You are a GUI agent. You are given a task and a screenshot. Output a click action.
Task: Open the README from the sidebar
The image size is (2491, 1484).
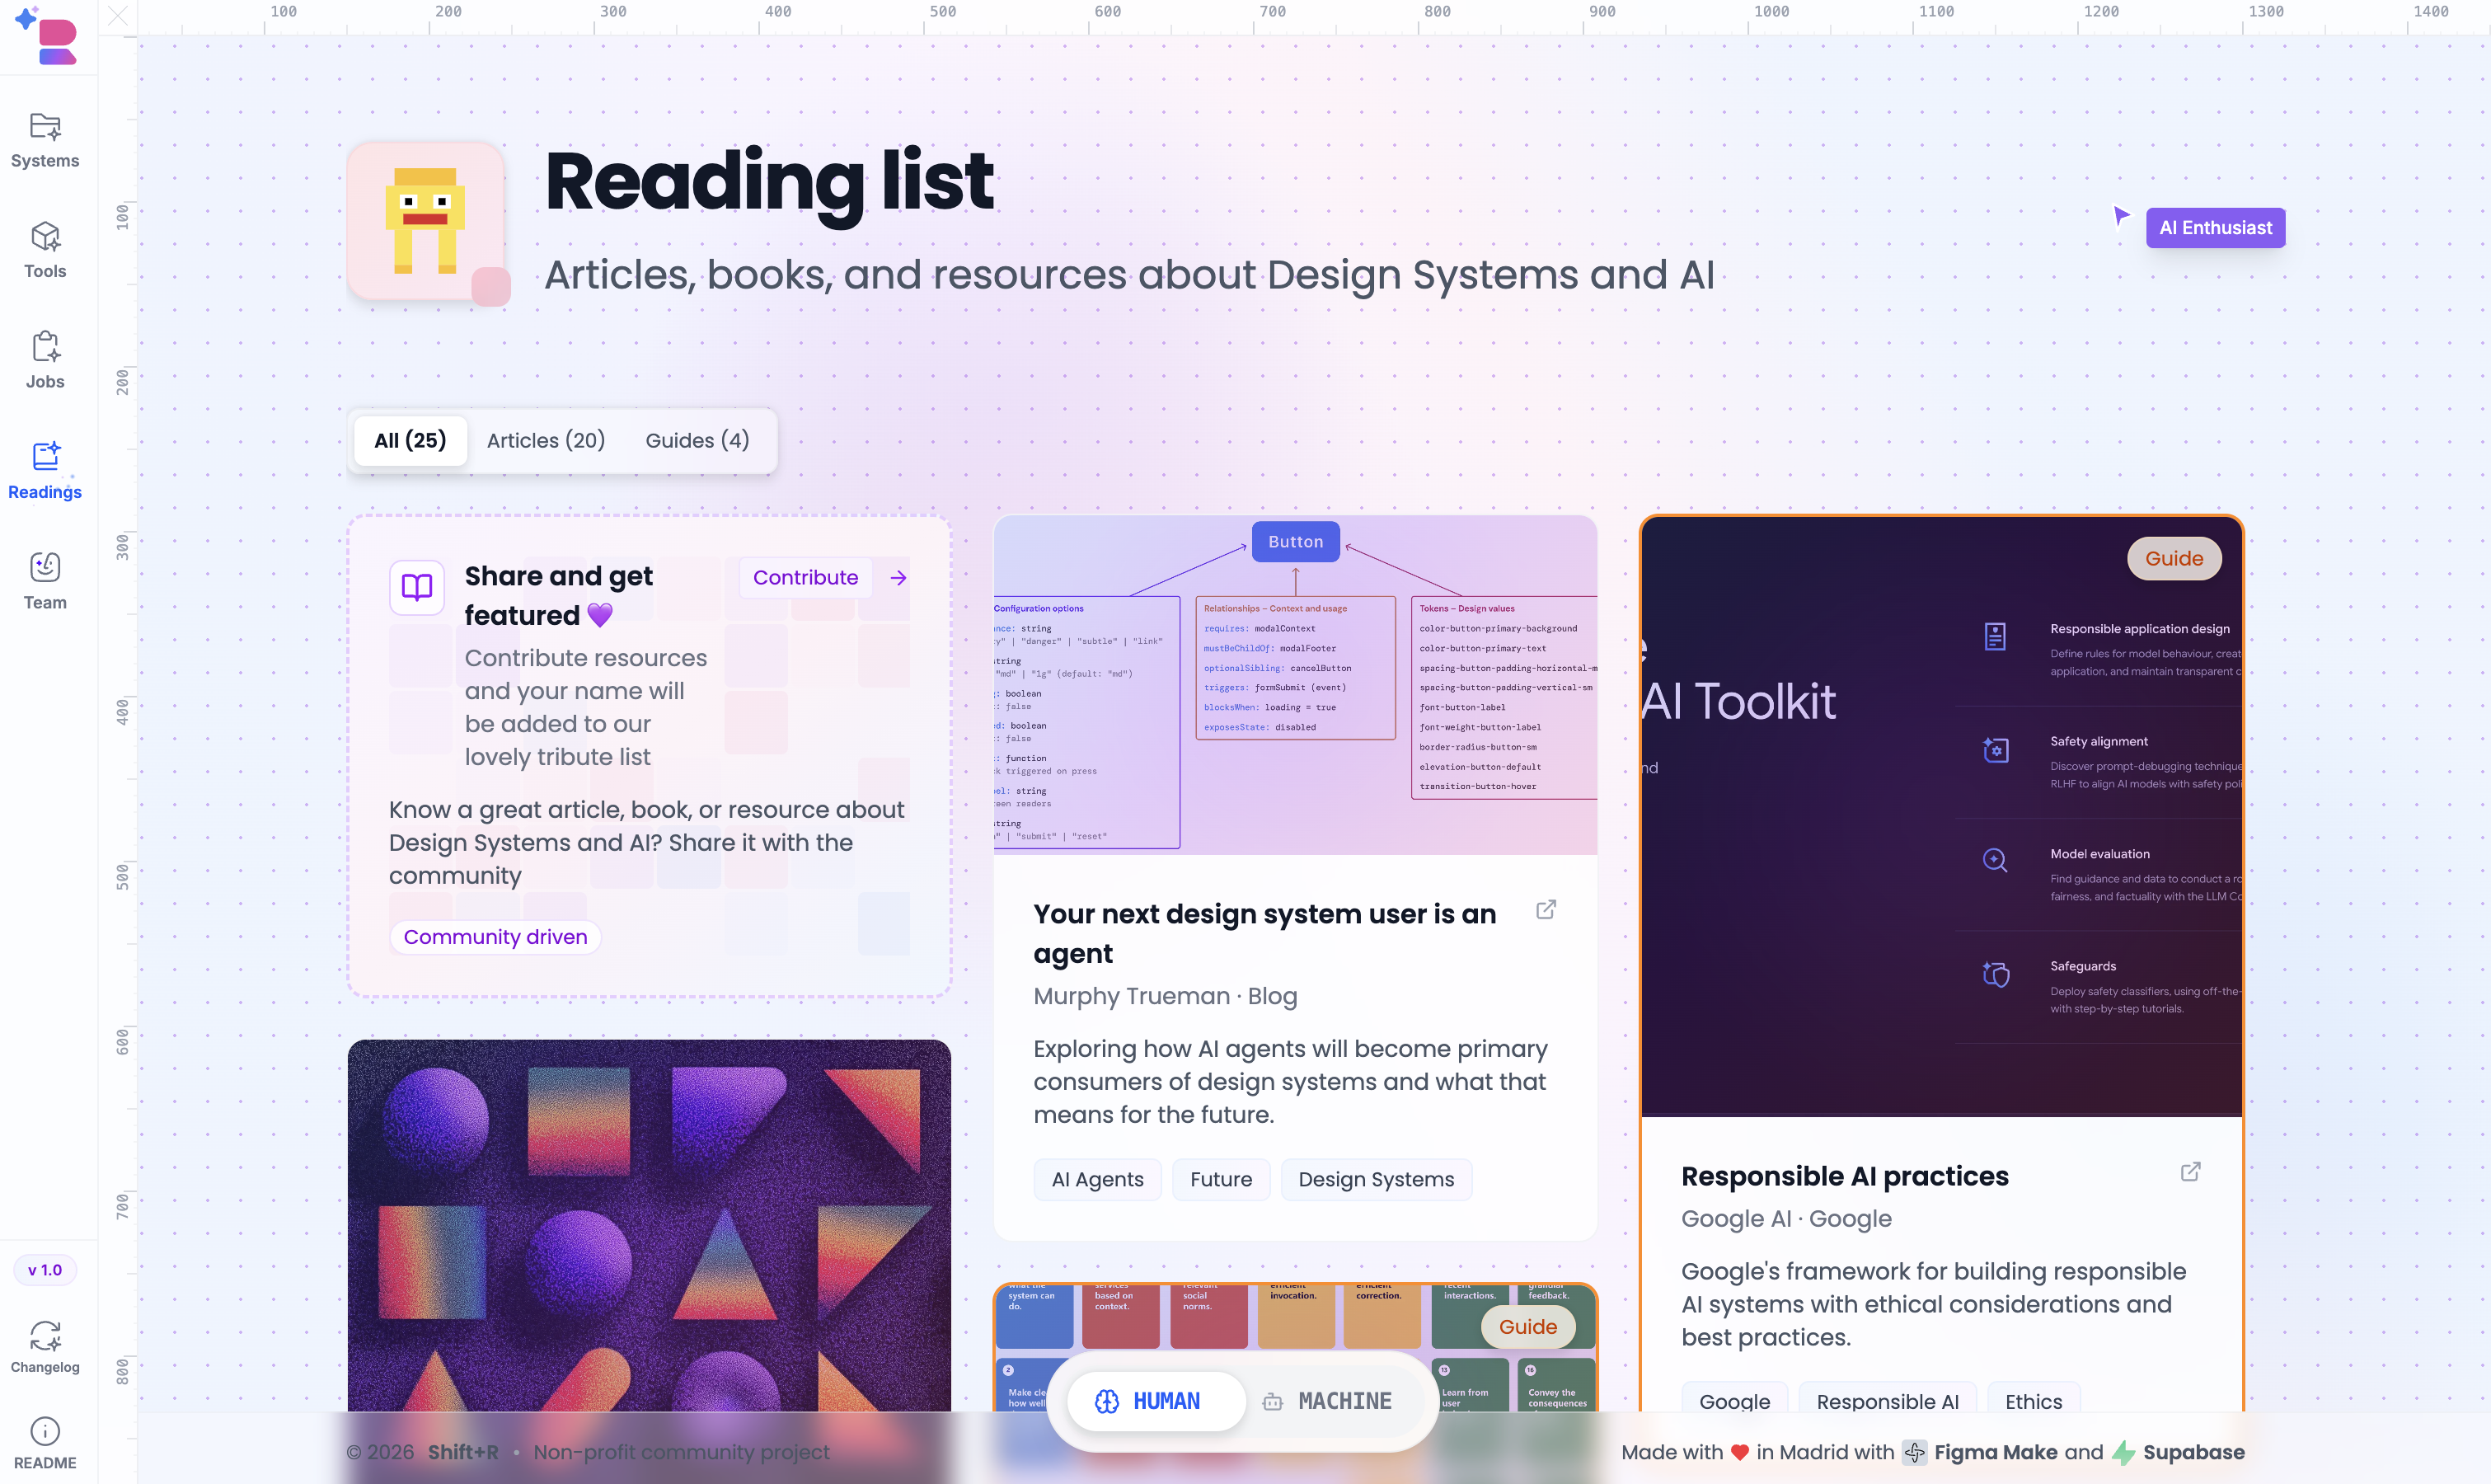tap(45, 1443)
